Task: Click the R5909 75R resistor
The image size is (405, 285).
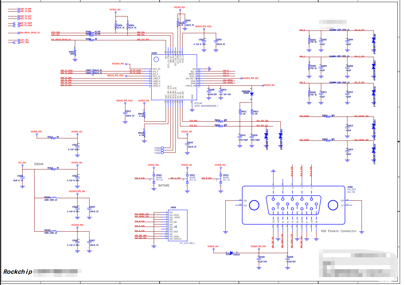Action: pos(309,93)
